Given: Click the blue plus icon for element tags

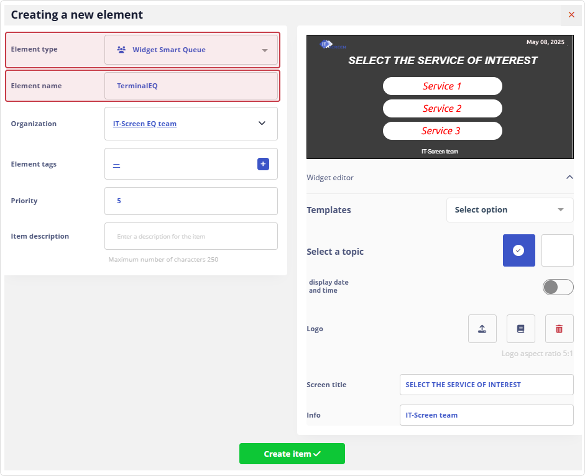Looking at the screenshot, I should pyautogui.click(x=263, y=164).
